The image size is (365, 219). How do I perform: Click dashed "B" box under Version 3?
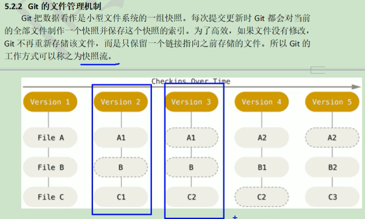point(191,167)
